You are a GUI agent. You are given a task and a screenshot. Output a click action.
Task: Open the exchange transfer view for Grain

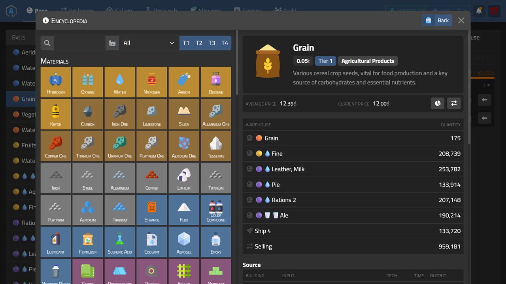pos(454,103)
